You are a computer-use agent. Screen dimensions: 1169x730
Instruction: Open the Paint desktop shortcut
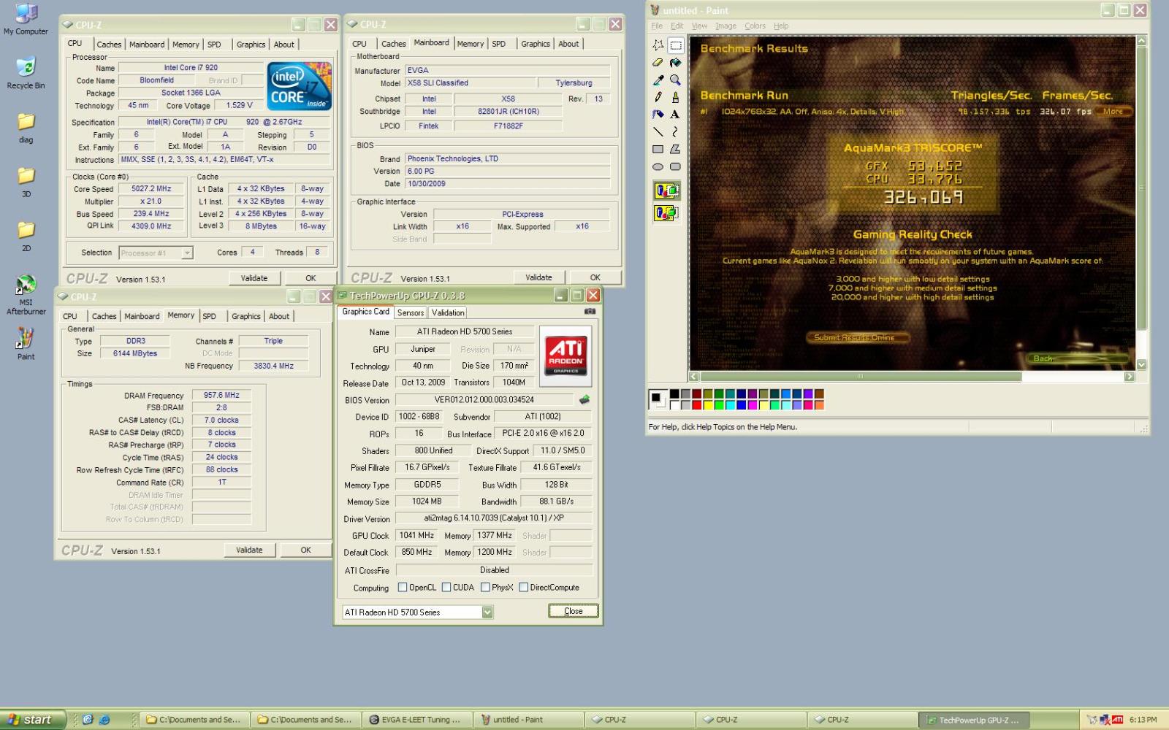click(x=26, y=343)
